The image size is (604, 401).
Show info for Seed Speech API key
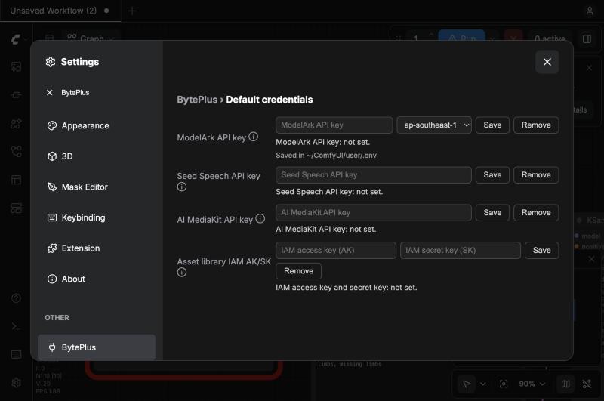point(182,187)
